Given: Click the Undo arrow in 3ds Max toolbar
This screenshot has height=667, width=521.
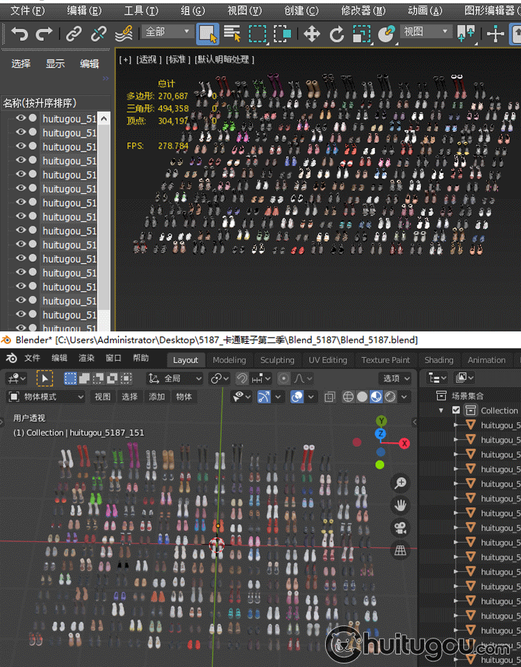Looking at the screenshot, I should [19, 33].
